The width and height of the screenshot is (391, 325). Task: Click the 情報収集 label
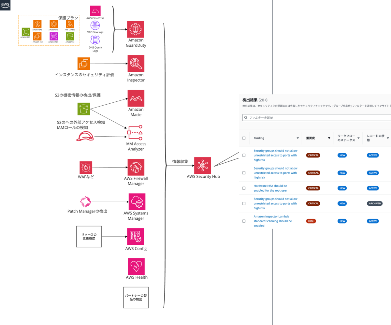click(180, 161)
